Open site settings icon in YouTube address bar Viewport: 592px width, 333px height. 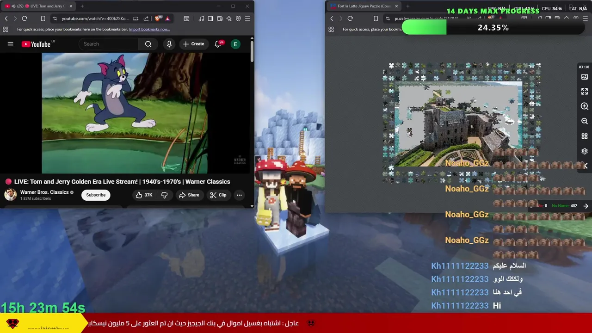[x=55, y=18]
